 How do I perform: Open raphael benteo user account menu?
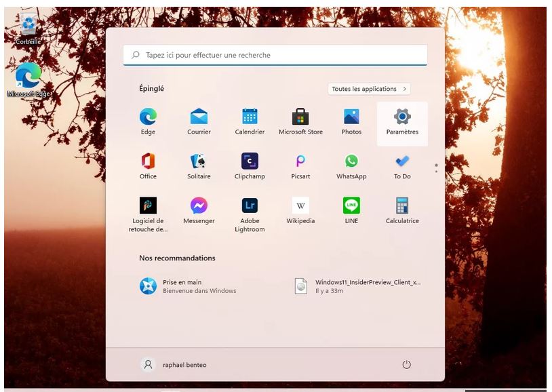click(174, 365)
